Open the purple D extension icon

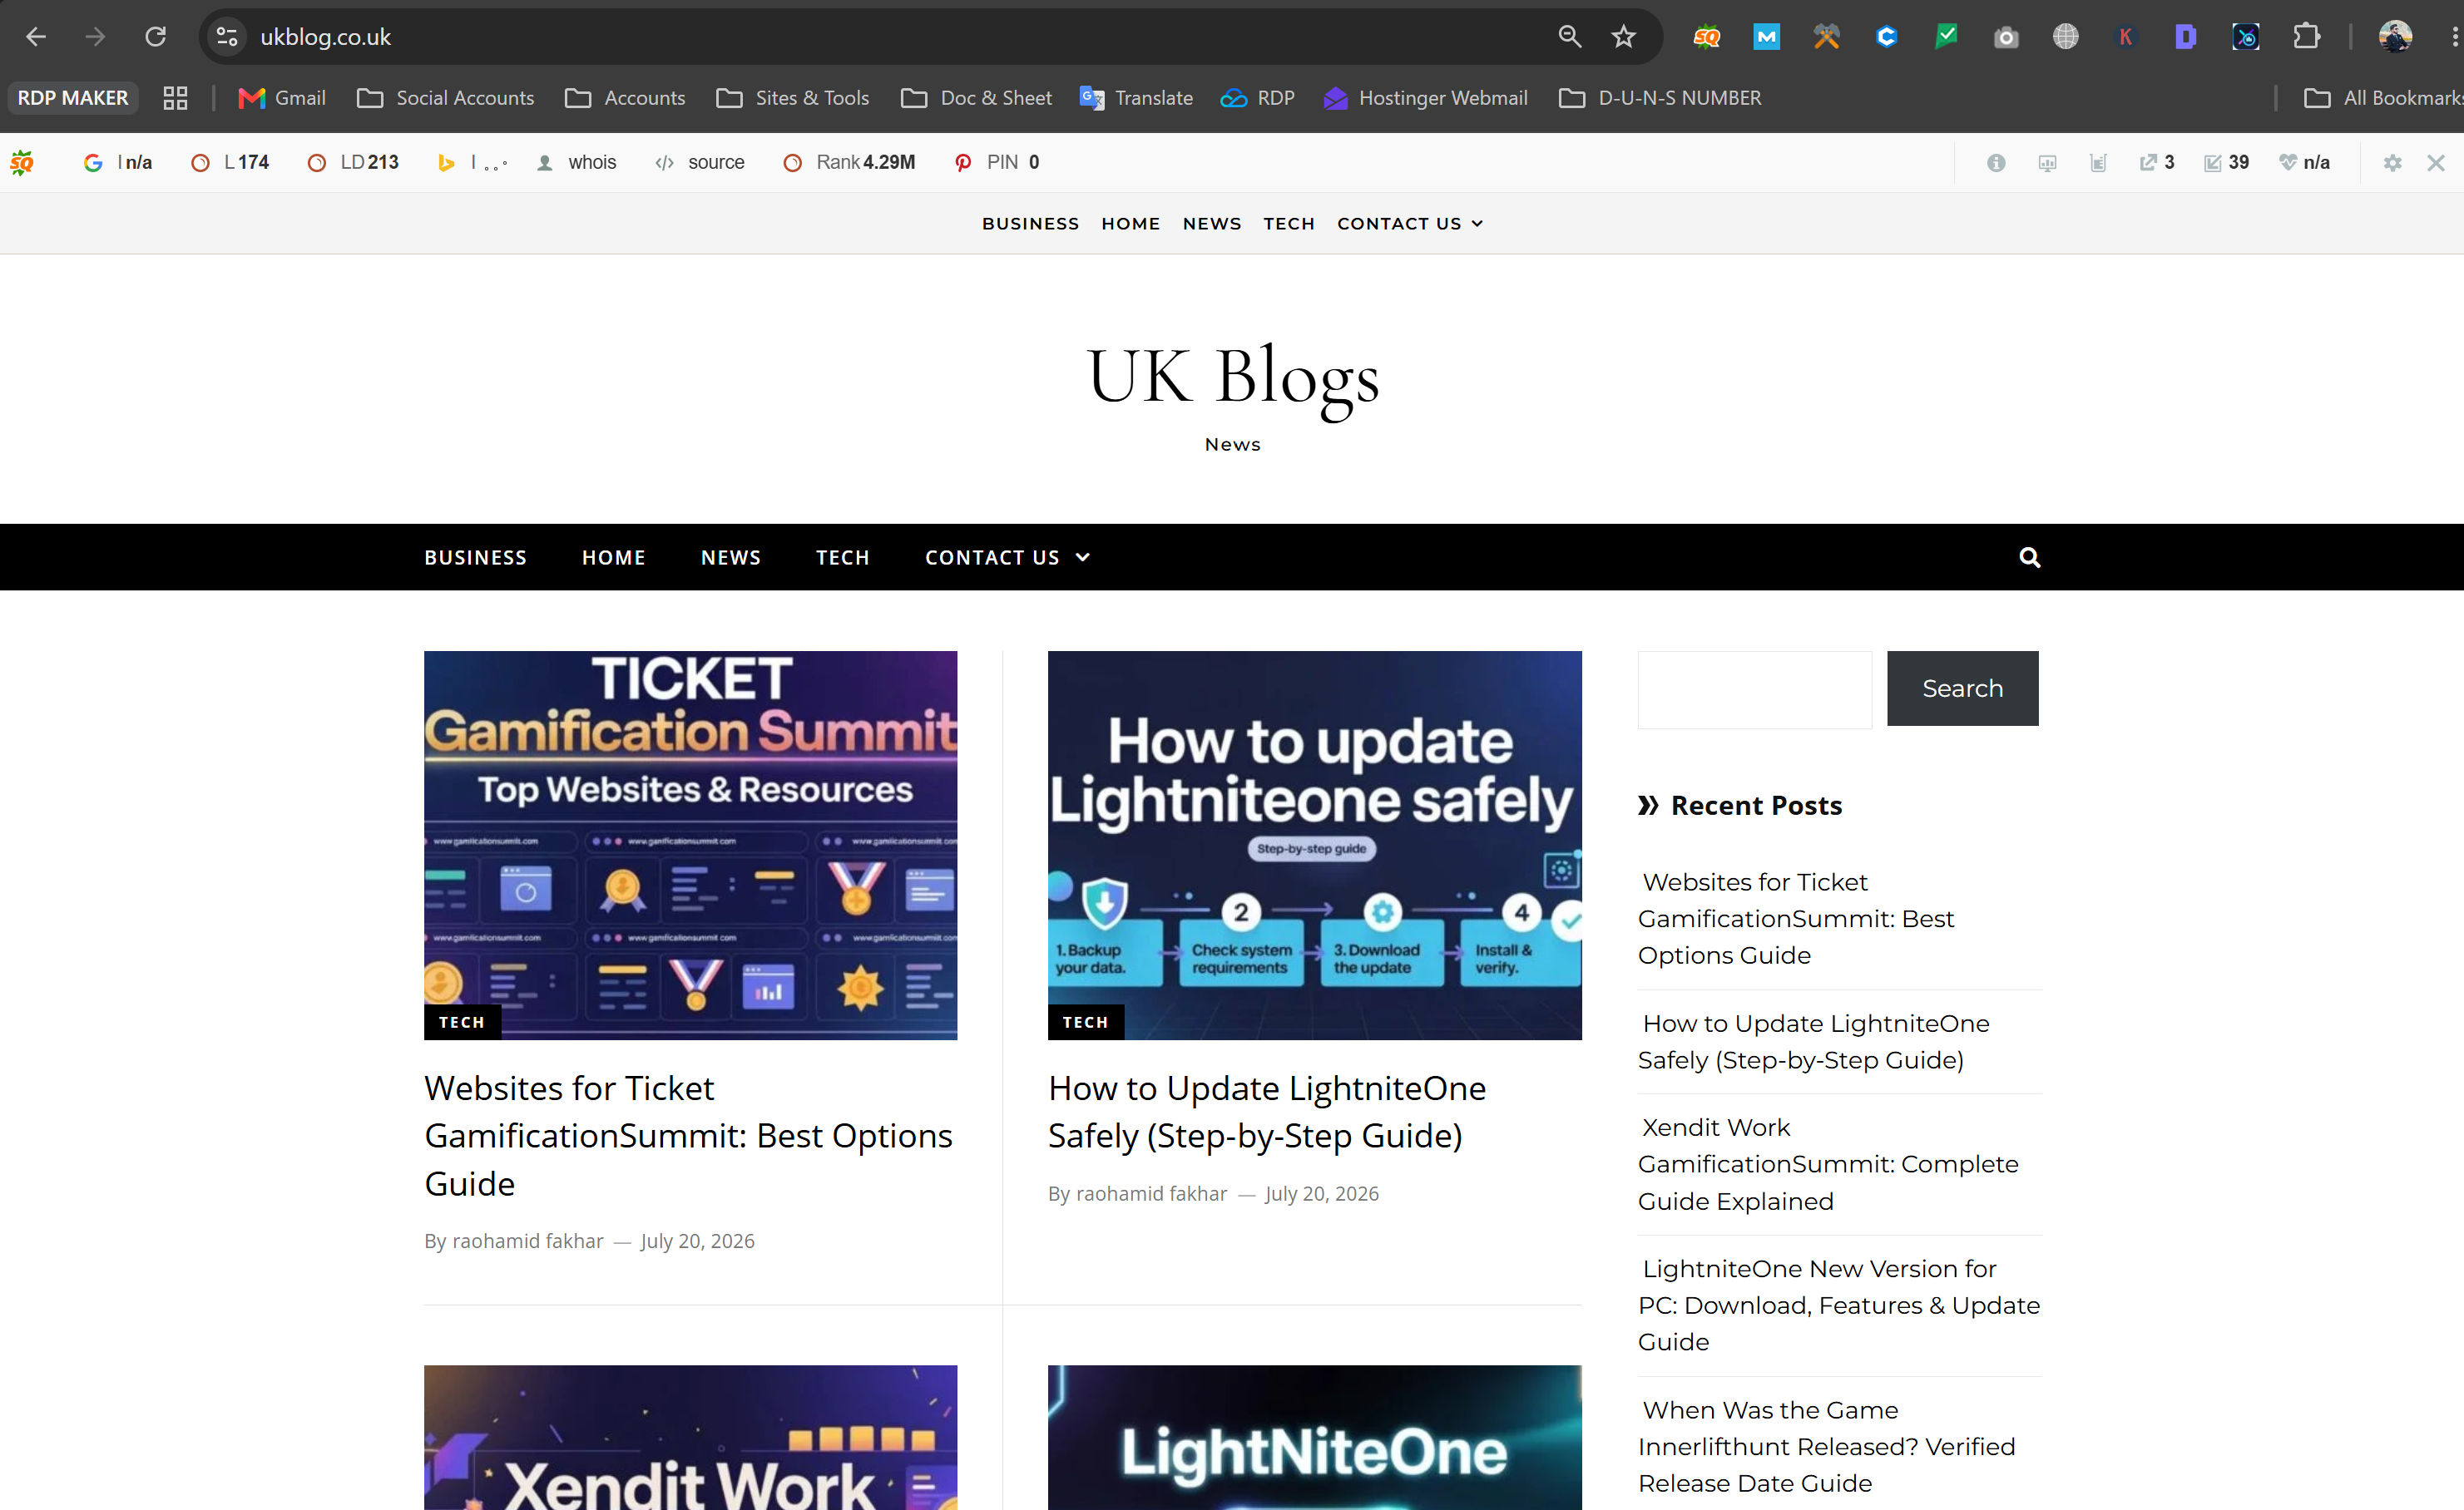pyautogui.click(x=2186, y=37)
